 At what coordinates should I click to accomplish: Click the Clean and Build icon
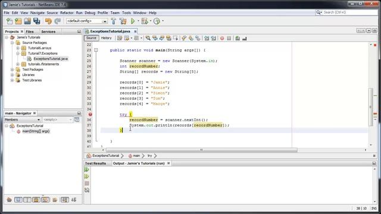(123, 21)
